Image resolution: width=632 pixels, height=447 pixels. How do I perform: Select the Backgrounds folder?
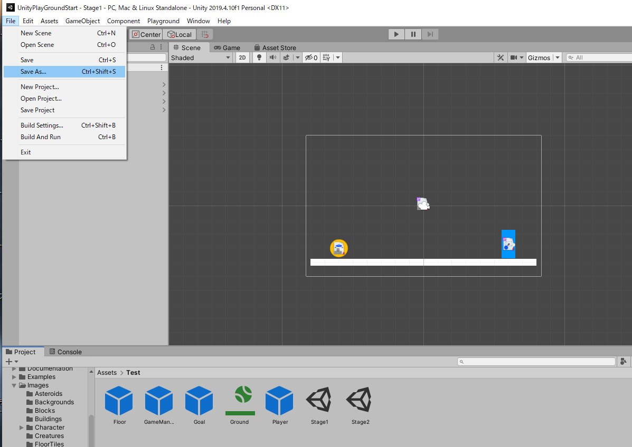(x=50, y=402)
